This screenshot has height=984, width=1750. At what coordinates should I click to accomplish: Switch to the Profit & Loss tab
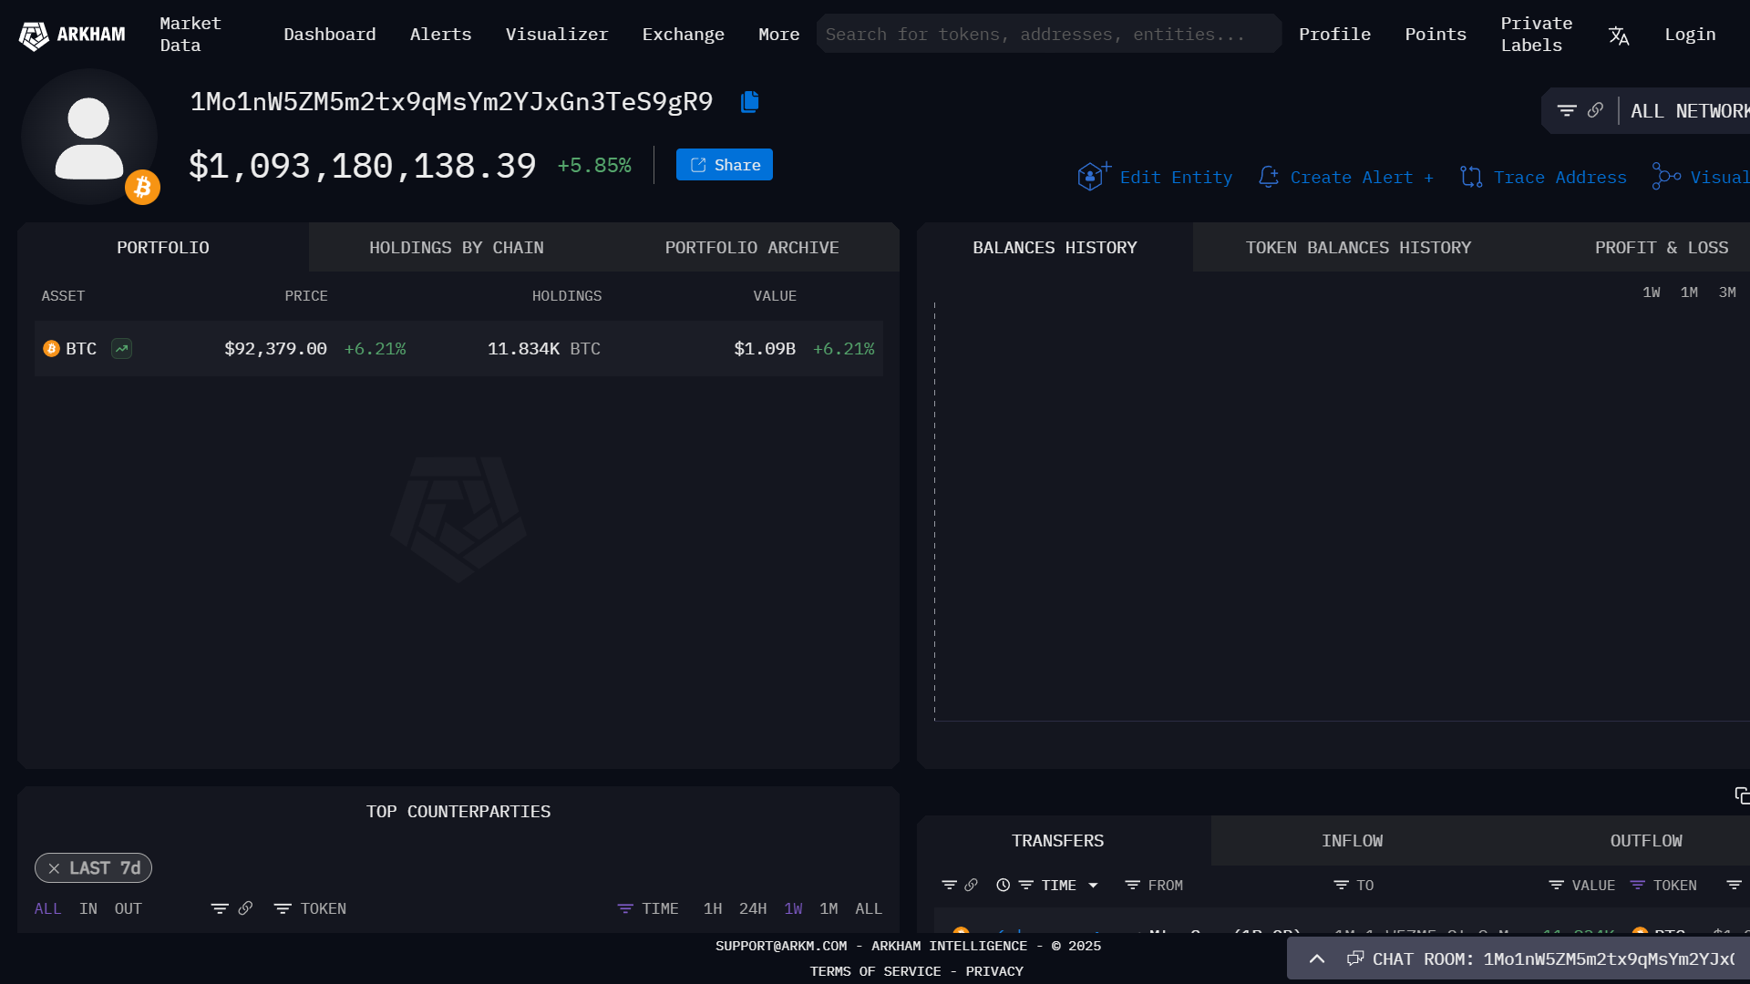[1662, 248]
